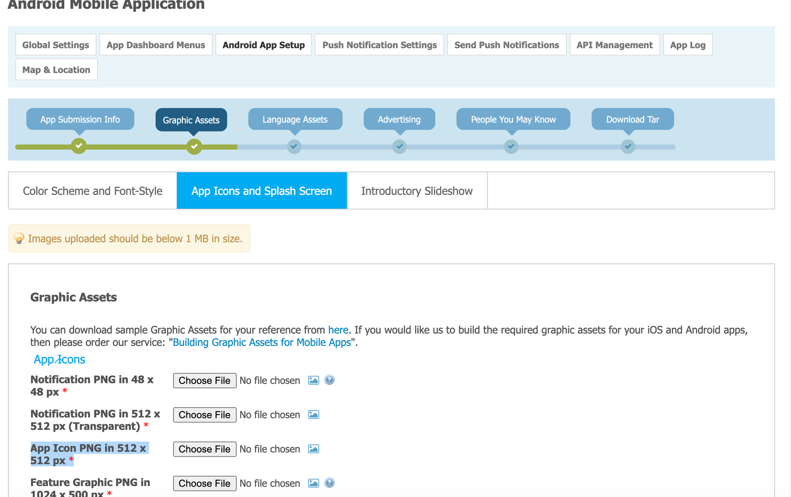Click step marker under Download Tar

point(628,146)
